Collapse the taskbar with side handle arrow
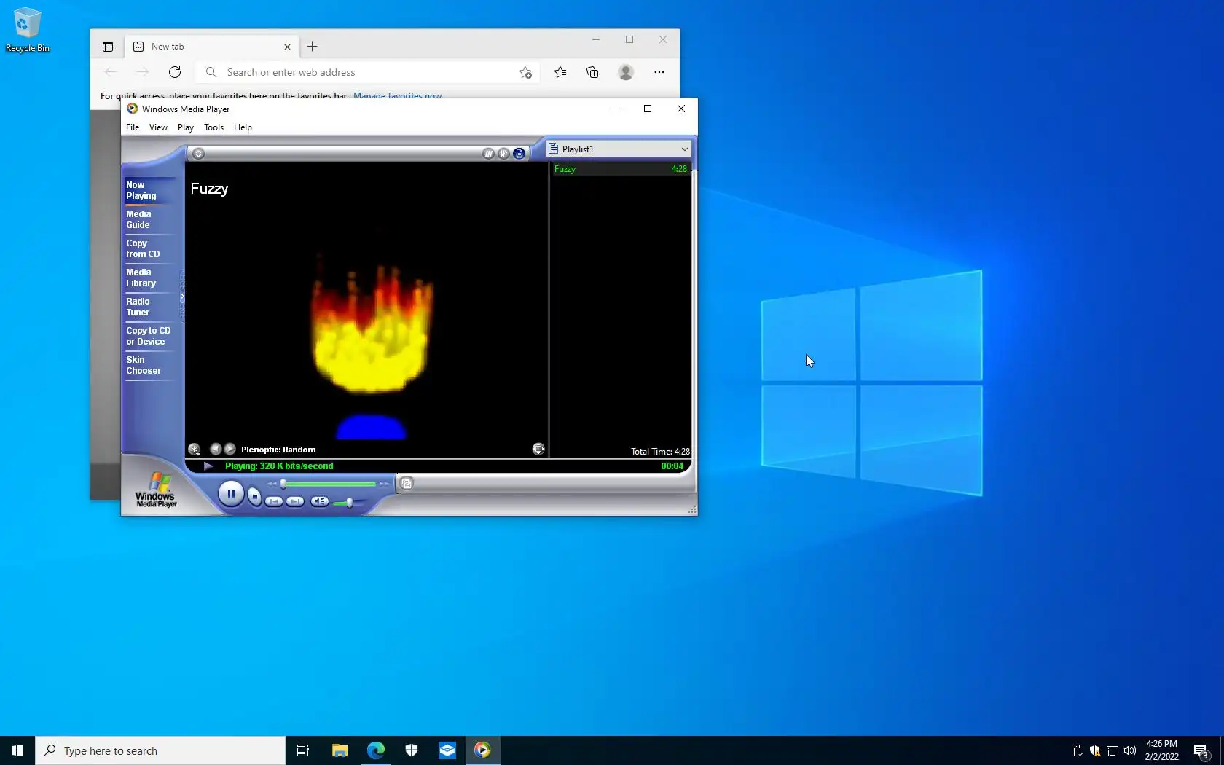1224x765 pixels. coord(182,297)
